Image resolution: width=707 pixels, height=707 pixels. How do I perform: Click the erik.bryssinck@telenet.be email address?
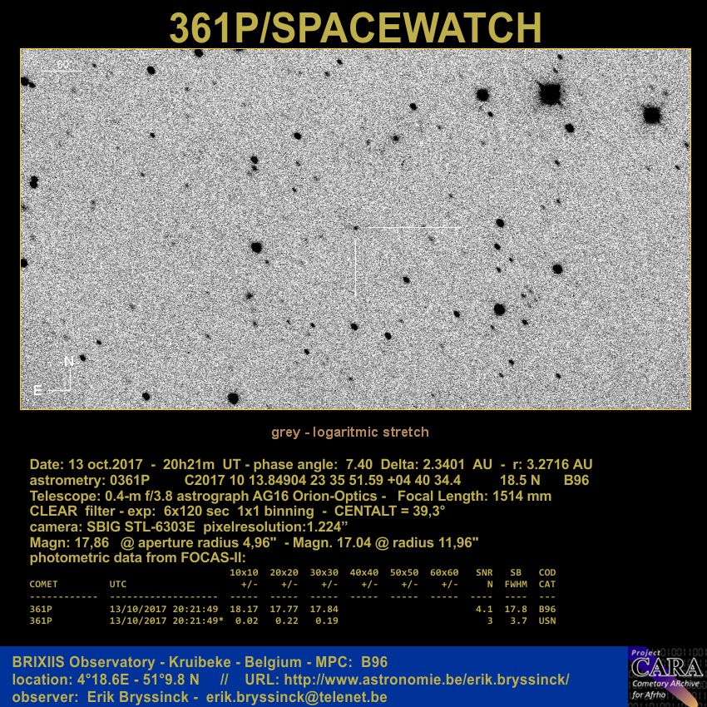(x=297, y=696)
